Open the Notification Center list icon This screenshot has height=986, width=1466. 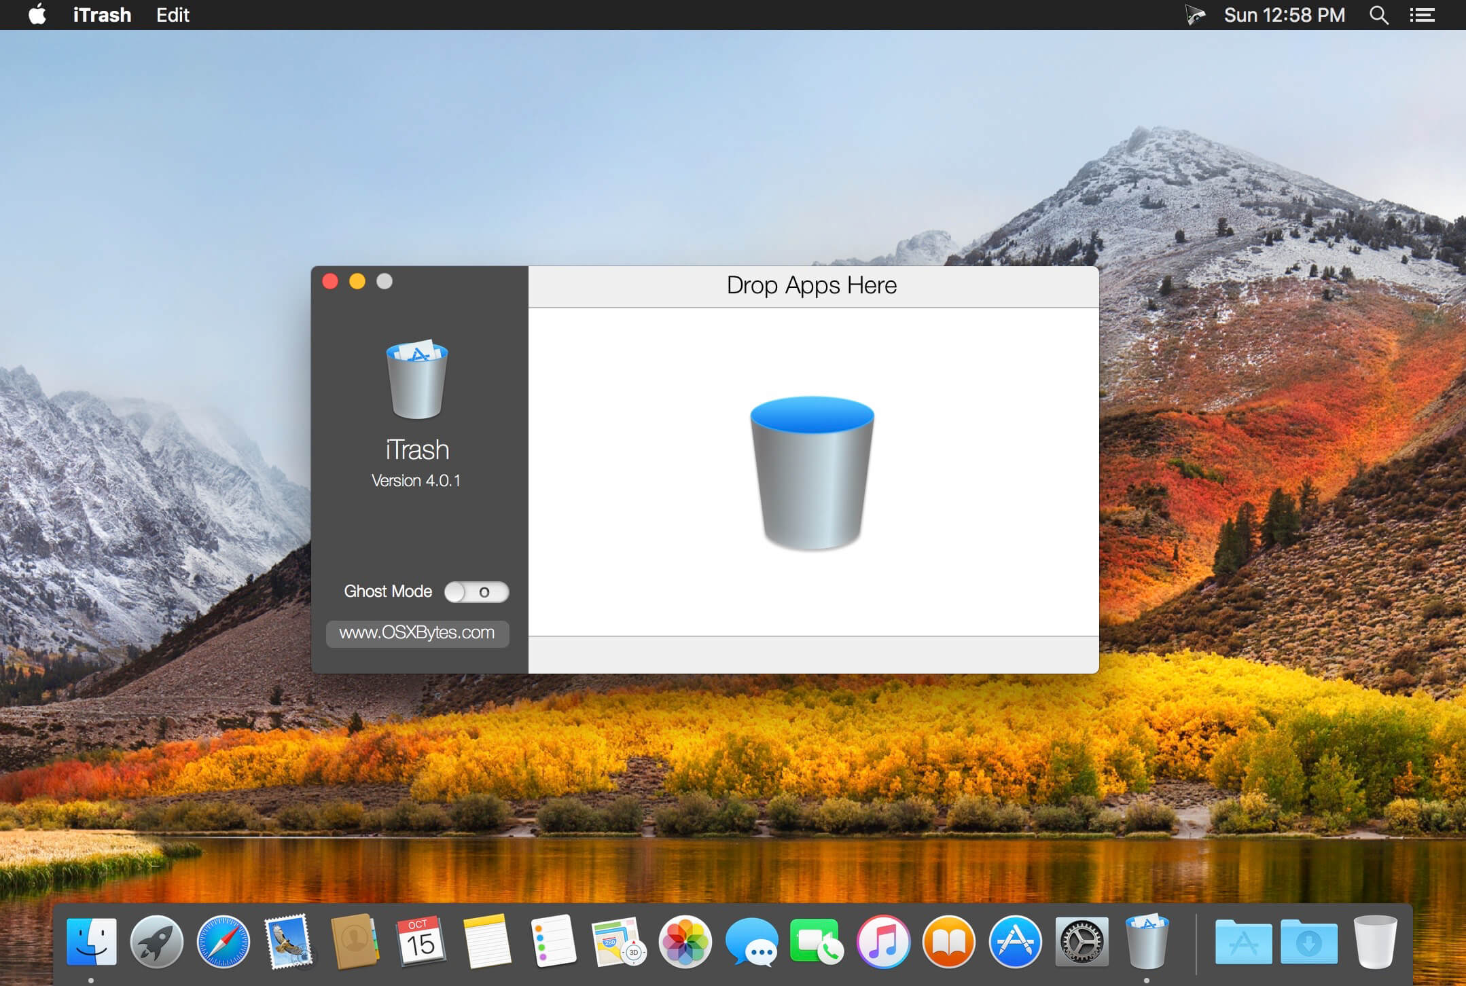tap(1422, 15)
